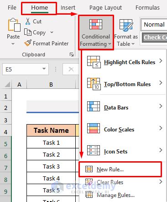The height and width of the screenshot is (202, 167).
Task: Click the Top/Bottom Rules icon
Action: (x=94, y=84)
